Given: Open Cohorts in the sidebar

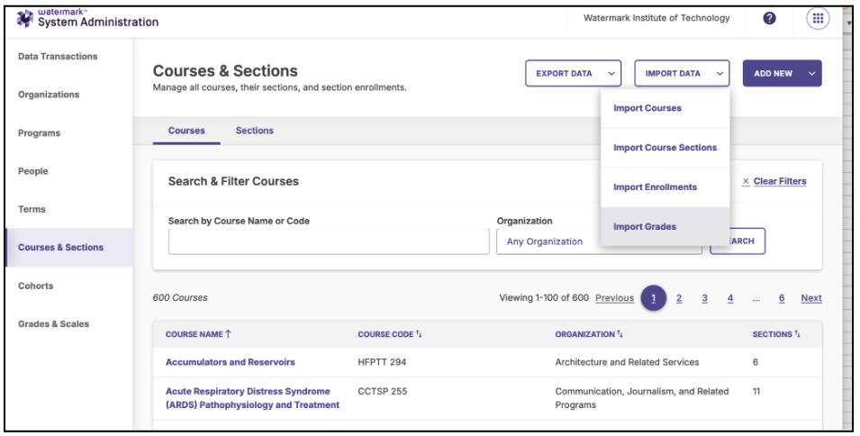Looking at the screenshot, I should pos(36,286).
